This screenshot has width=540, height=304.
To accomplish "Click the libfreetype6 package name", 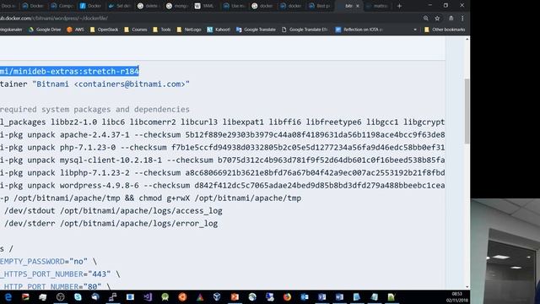I will 334,122.
